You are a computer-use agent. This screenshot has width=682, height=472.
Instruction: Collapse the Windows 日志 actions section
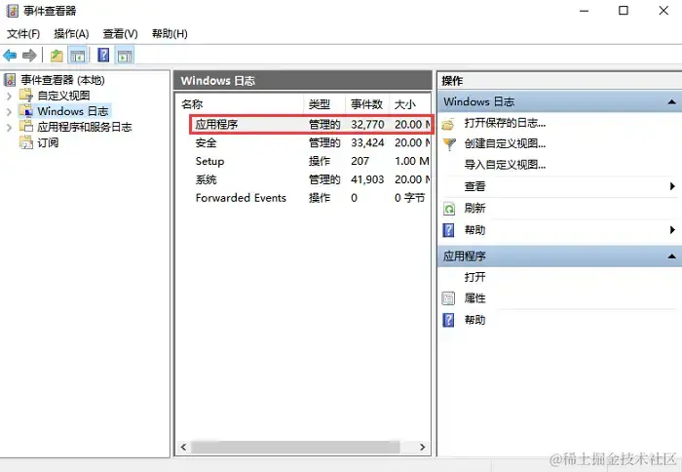click(672, 101)
